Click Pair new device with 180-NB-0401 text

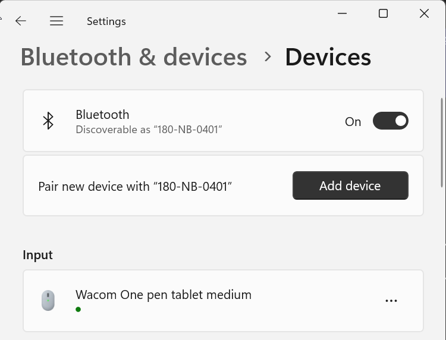135,187
